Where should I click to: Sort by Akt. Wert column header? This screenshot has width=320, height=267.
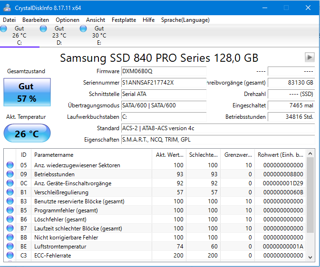coord(169,155)
